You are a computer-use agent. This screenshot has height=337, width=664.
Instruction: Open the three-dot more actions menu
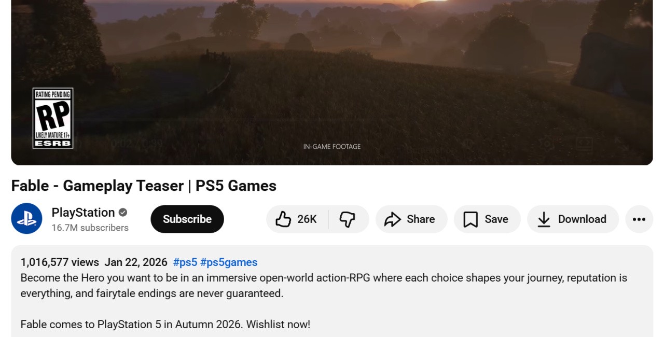(639, 219)
